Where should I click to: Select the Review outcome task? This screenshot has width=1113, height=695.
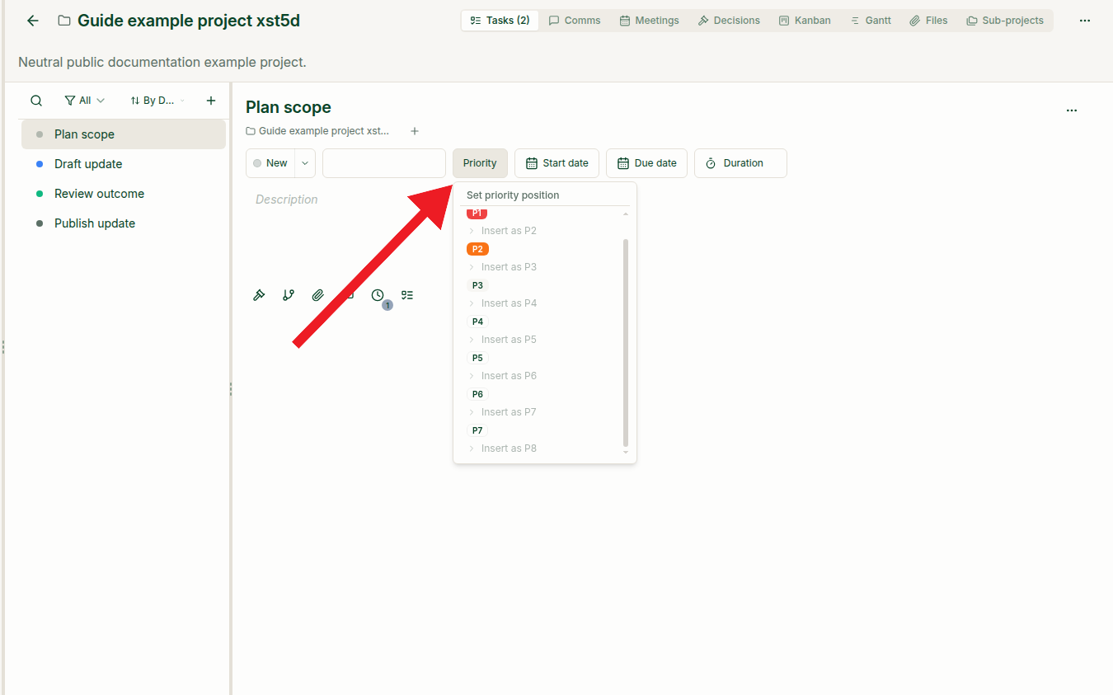tap(124, 194)
